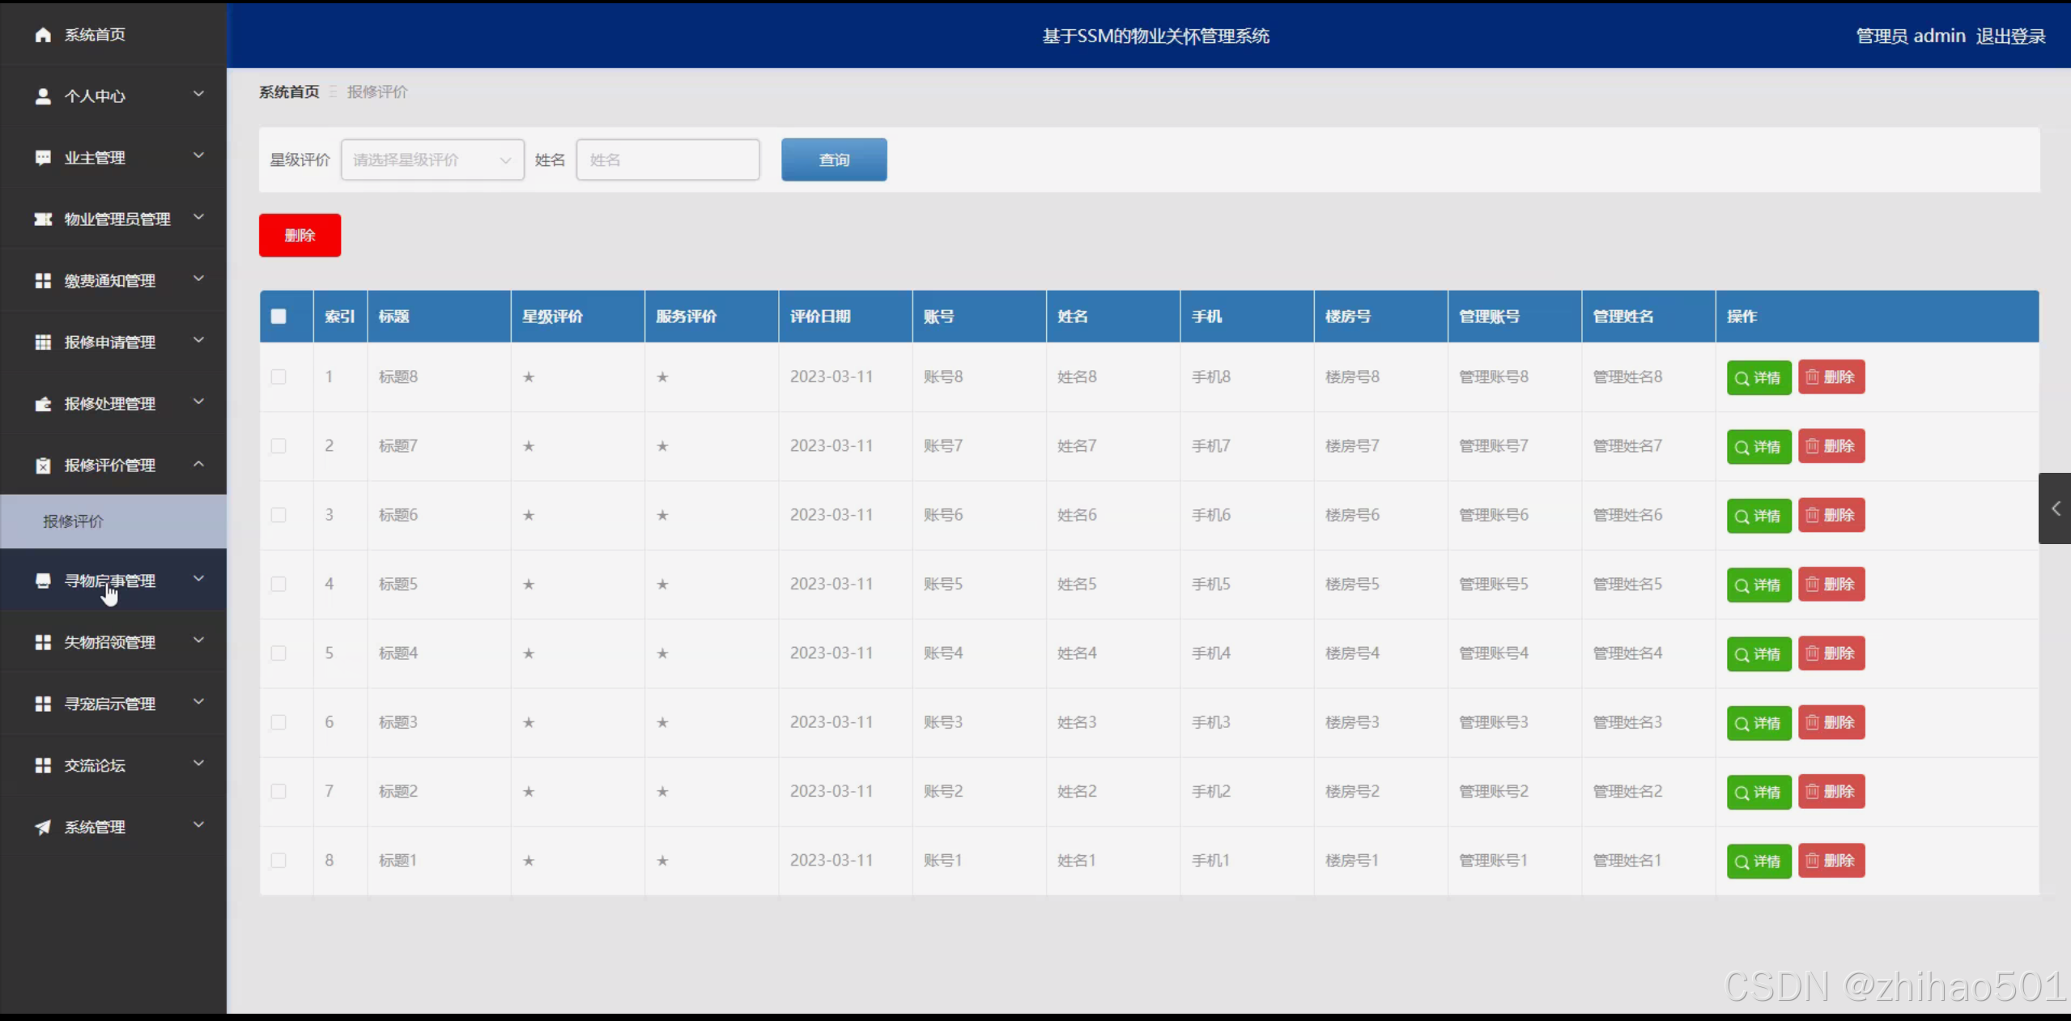Viewport: 2071px width, 1021px height.
Task: Click the clipboard icon for 报修评价管理
Action: pyautogui.click(x=43, y=465)
